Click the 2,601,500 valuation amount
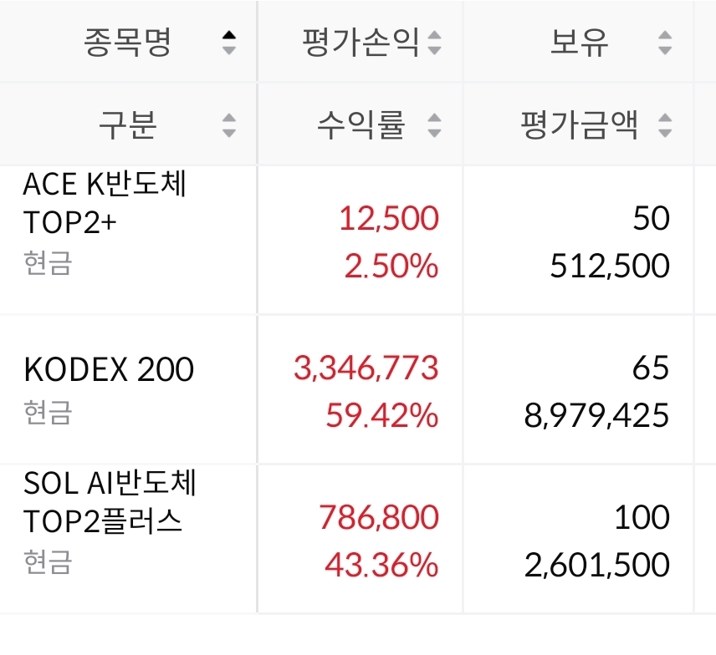This screenshot has width=716, height=655. pyautogui.click(x=597, y=565)
